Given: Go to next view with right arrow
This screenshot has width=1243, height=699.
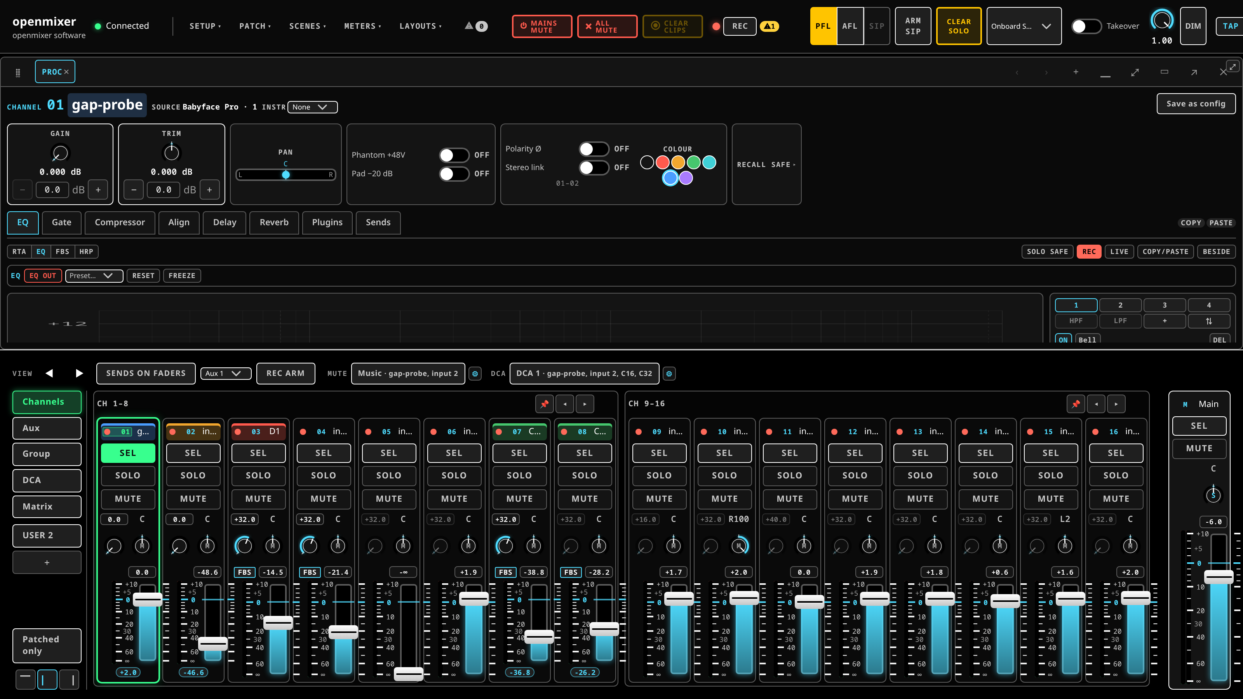Looking at the screenshot, I should [x=79, y=373].
